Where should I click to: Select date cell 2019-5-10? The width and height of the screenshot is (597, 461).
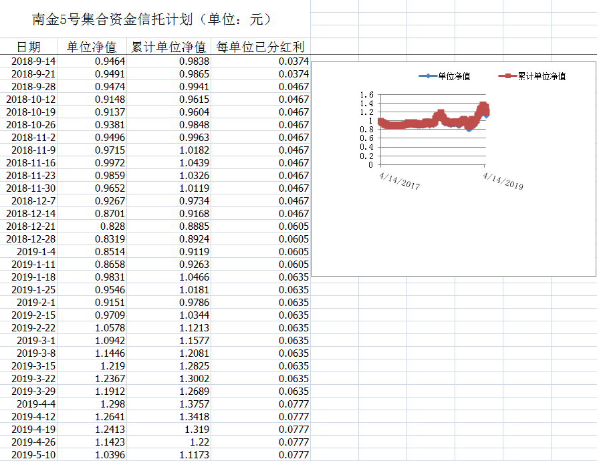point(29,455)
